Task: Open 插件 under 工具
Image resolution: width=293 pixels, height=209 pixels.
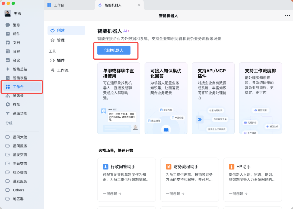Action: pos(60,60)
